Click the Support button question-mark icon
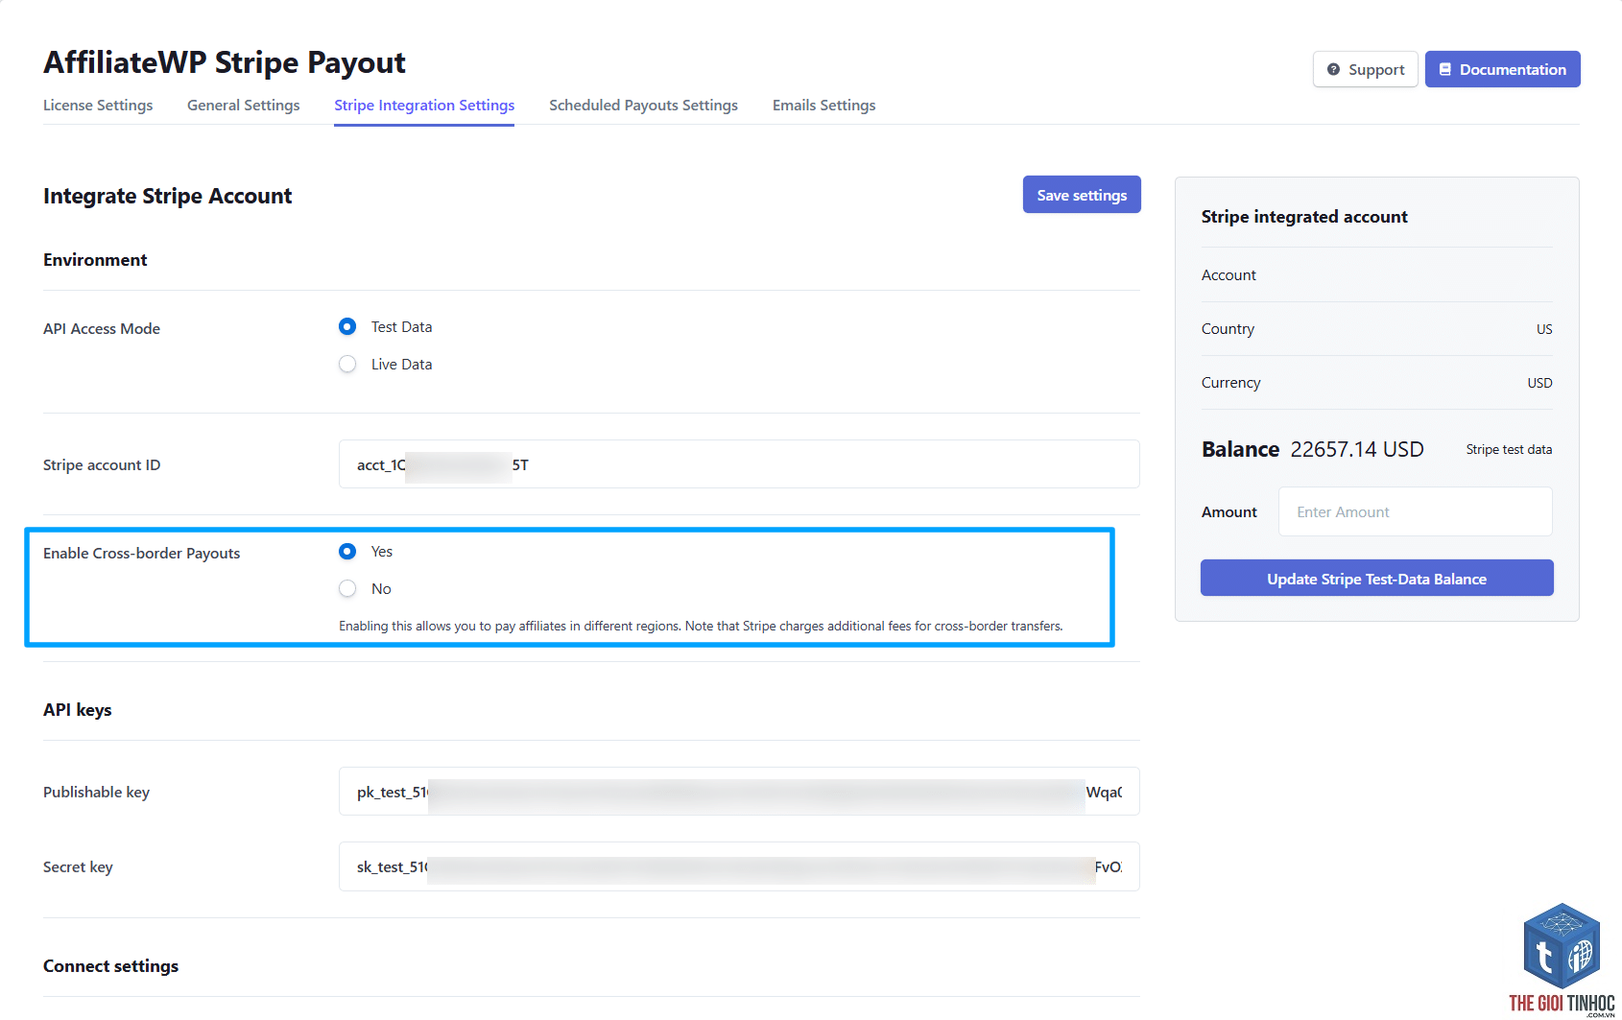 (x=1333, y=69)
